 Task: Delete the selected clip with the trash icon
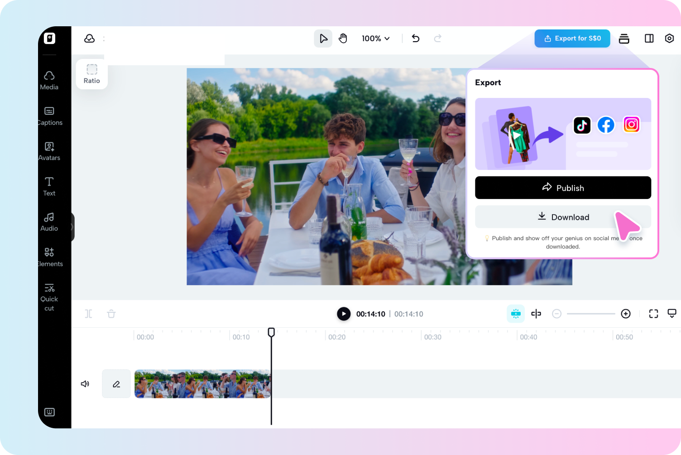tap(111, 314)
